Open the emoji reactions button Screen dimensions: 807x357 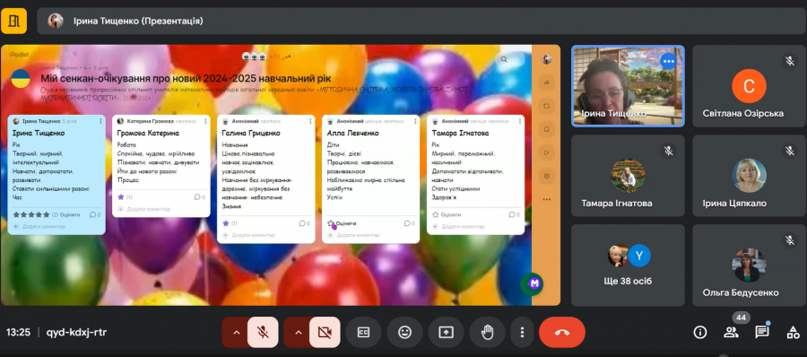point(404,332)
